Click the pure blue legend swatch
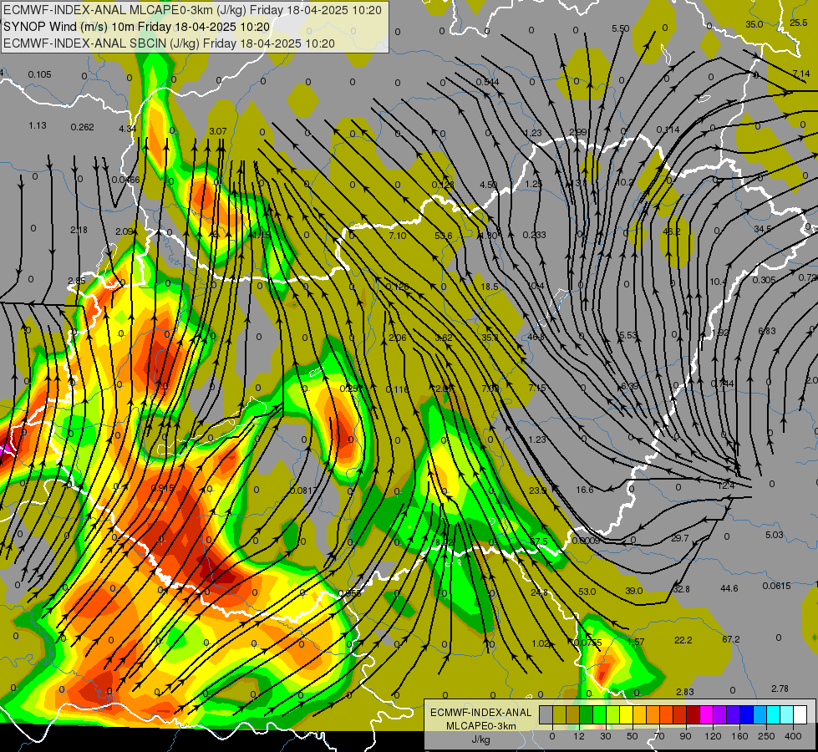The width and height of the screenshot is (818, 752). pos(747,714)
